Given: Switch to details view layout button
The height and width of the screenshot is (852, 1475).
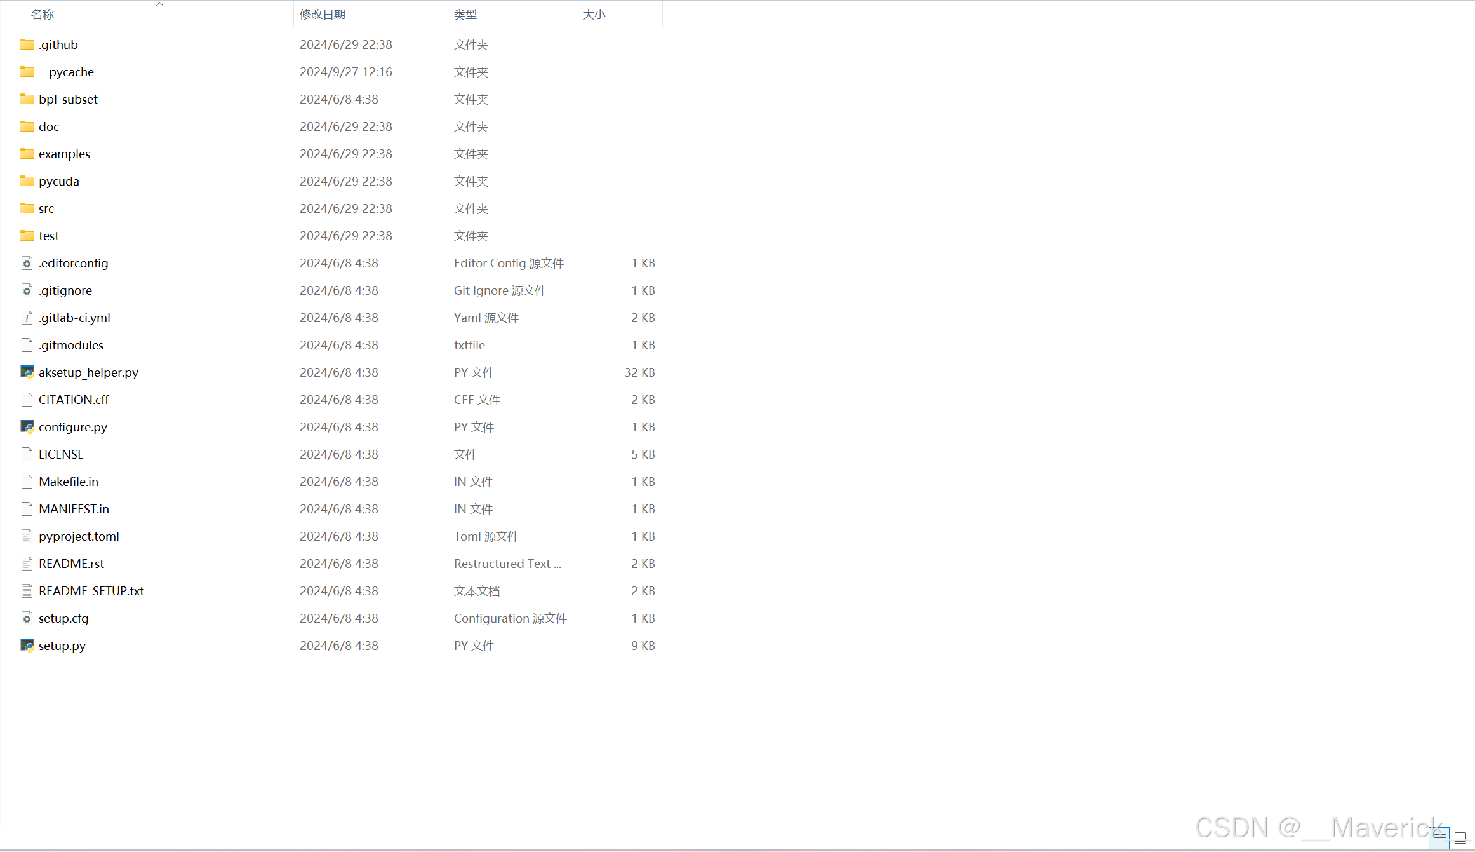Looking at the screenshot, I should pyautogui.click(x=1439, y=838).
